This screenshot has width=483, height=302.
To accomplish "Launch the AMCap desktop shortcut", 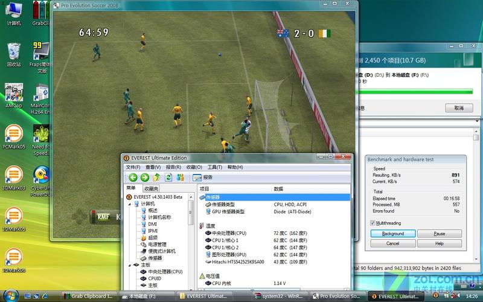I will click(x=13, y=95).
